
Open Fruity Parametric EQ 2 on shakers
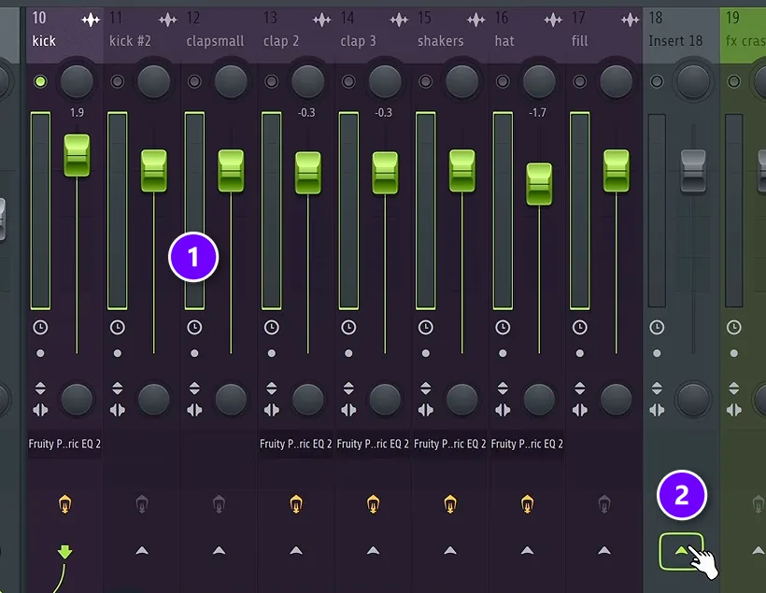click(x=450, y=444)
